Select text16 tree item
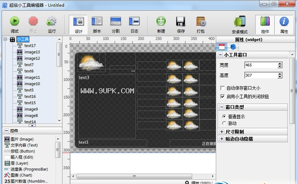Screen dimensions: 297x184 (30, 96)
